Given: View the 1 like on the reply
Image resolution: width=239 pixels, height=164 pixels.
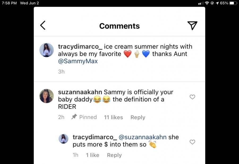Looking at the screenshot, I should tap(92, 155).
